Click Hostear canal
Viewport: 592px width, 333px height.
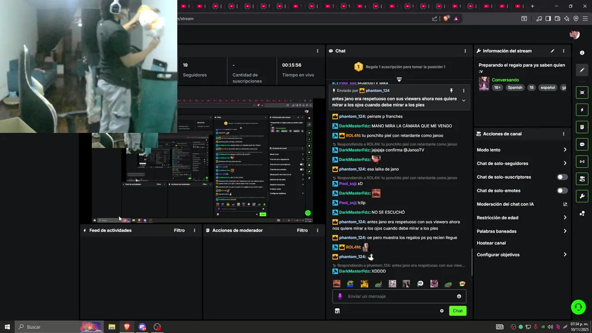491,243
